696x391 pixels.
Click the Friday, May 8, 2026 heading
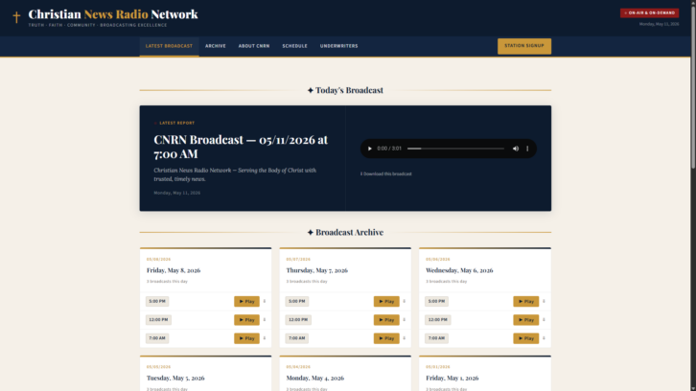[x=174, y=270]
